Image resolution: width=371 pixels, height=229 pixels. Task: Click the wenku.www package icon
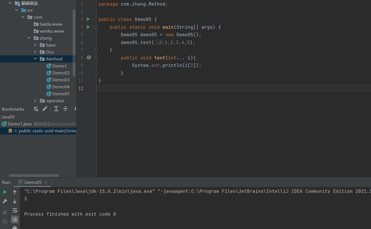[36, 31]
